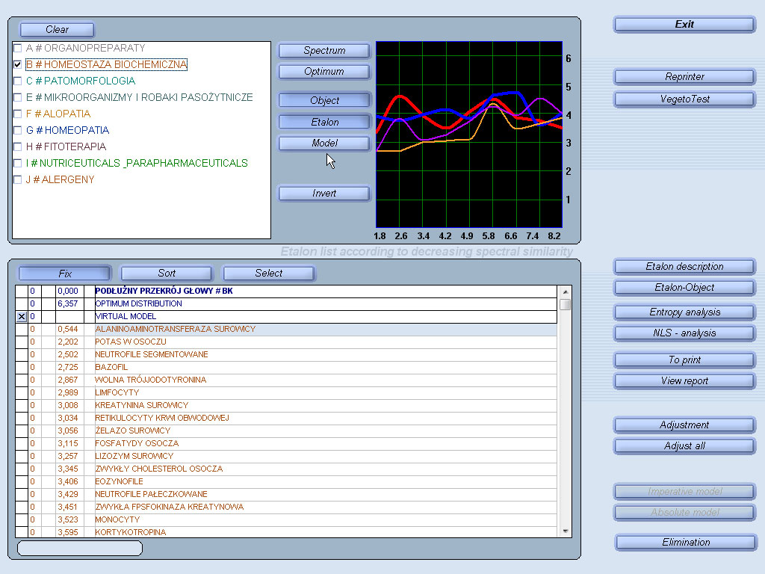This screenshot has width=765, height=574.
Task: Click the empty field below the list
Action: (79, 549)
